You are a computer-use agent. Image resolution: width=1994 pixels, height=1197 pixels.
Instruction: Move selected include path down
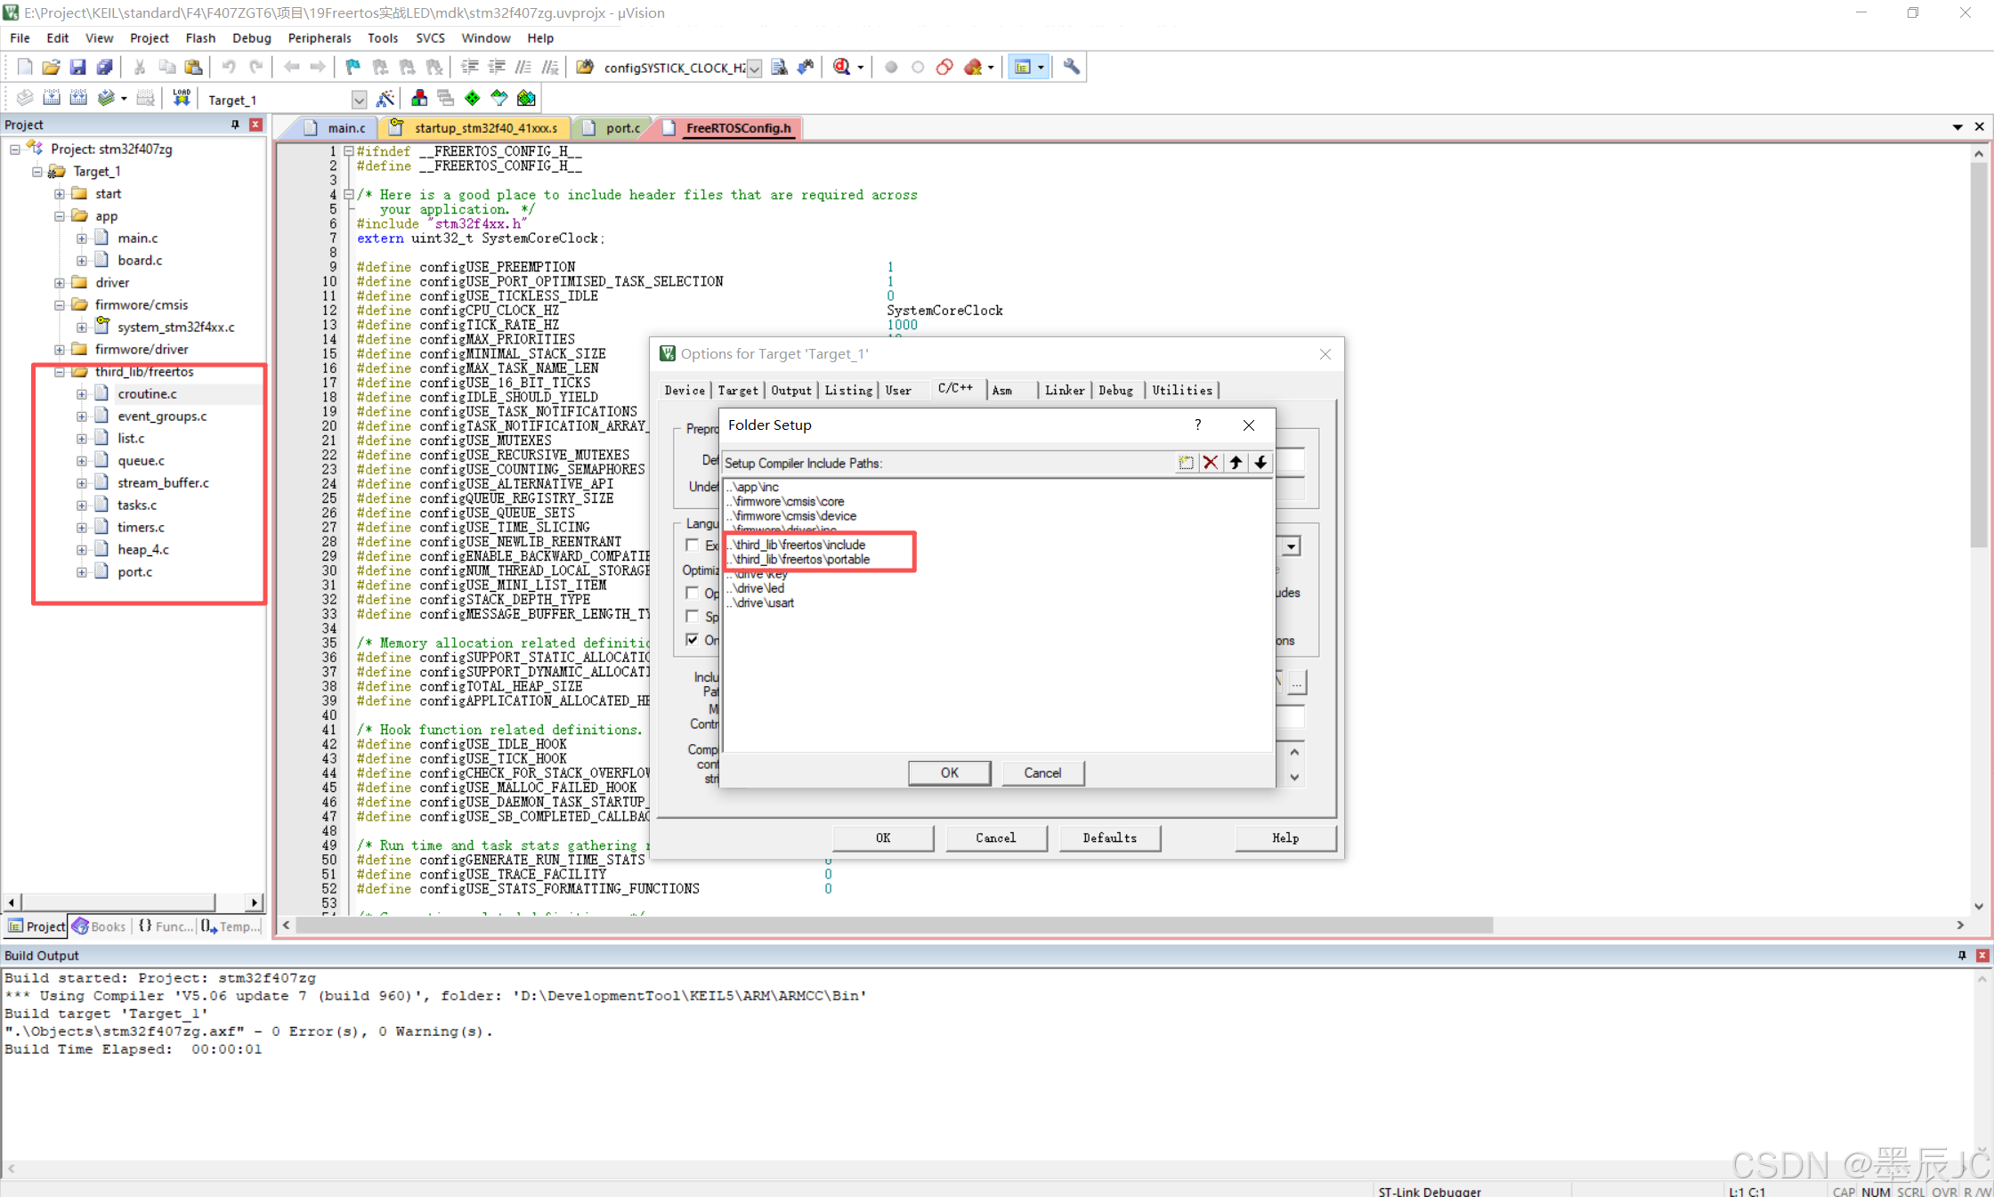(1260, 463)
